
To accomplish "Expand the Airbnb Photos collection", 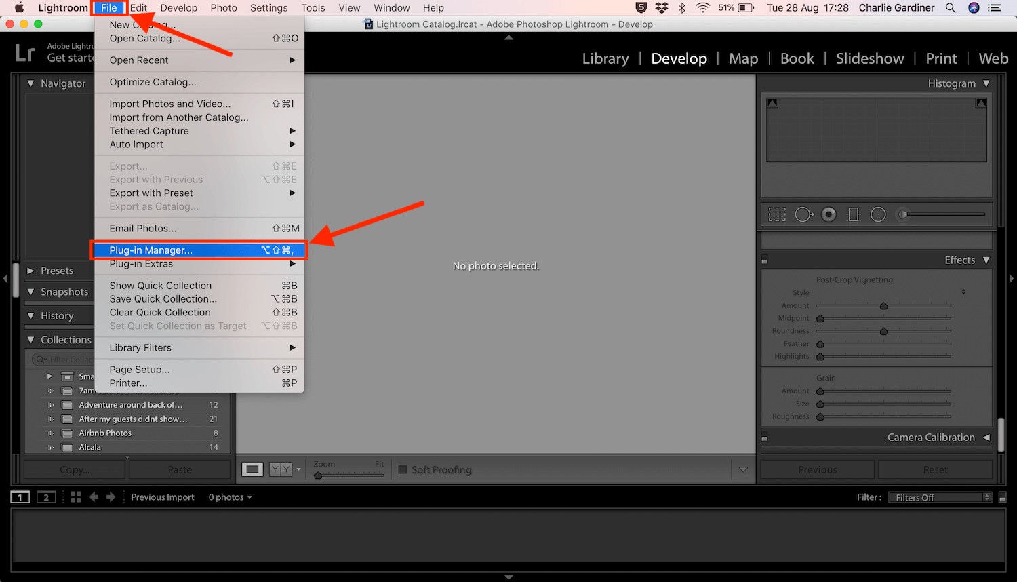I will pos(51,433).
